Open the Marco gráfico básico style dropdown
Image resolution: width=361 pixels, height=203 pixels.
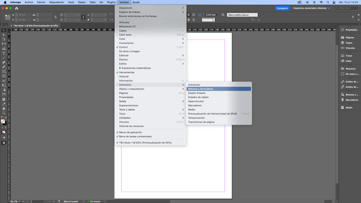259,15
